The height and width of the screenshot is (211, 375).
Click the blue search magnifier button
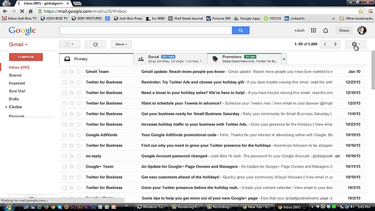(x=241, y=30)
